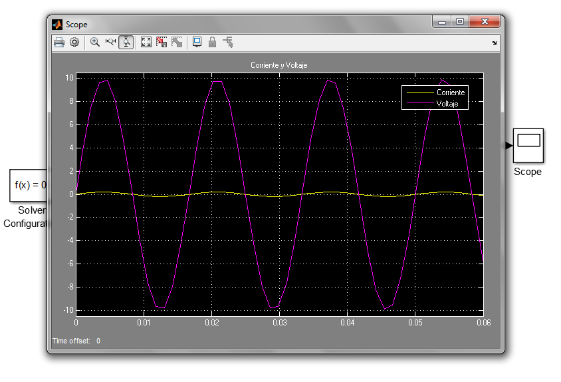Toggle the Zoom Y-axis tool

coord(126,43)
